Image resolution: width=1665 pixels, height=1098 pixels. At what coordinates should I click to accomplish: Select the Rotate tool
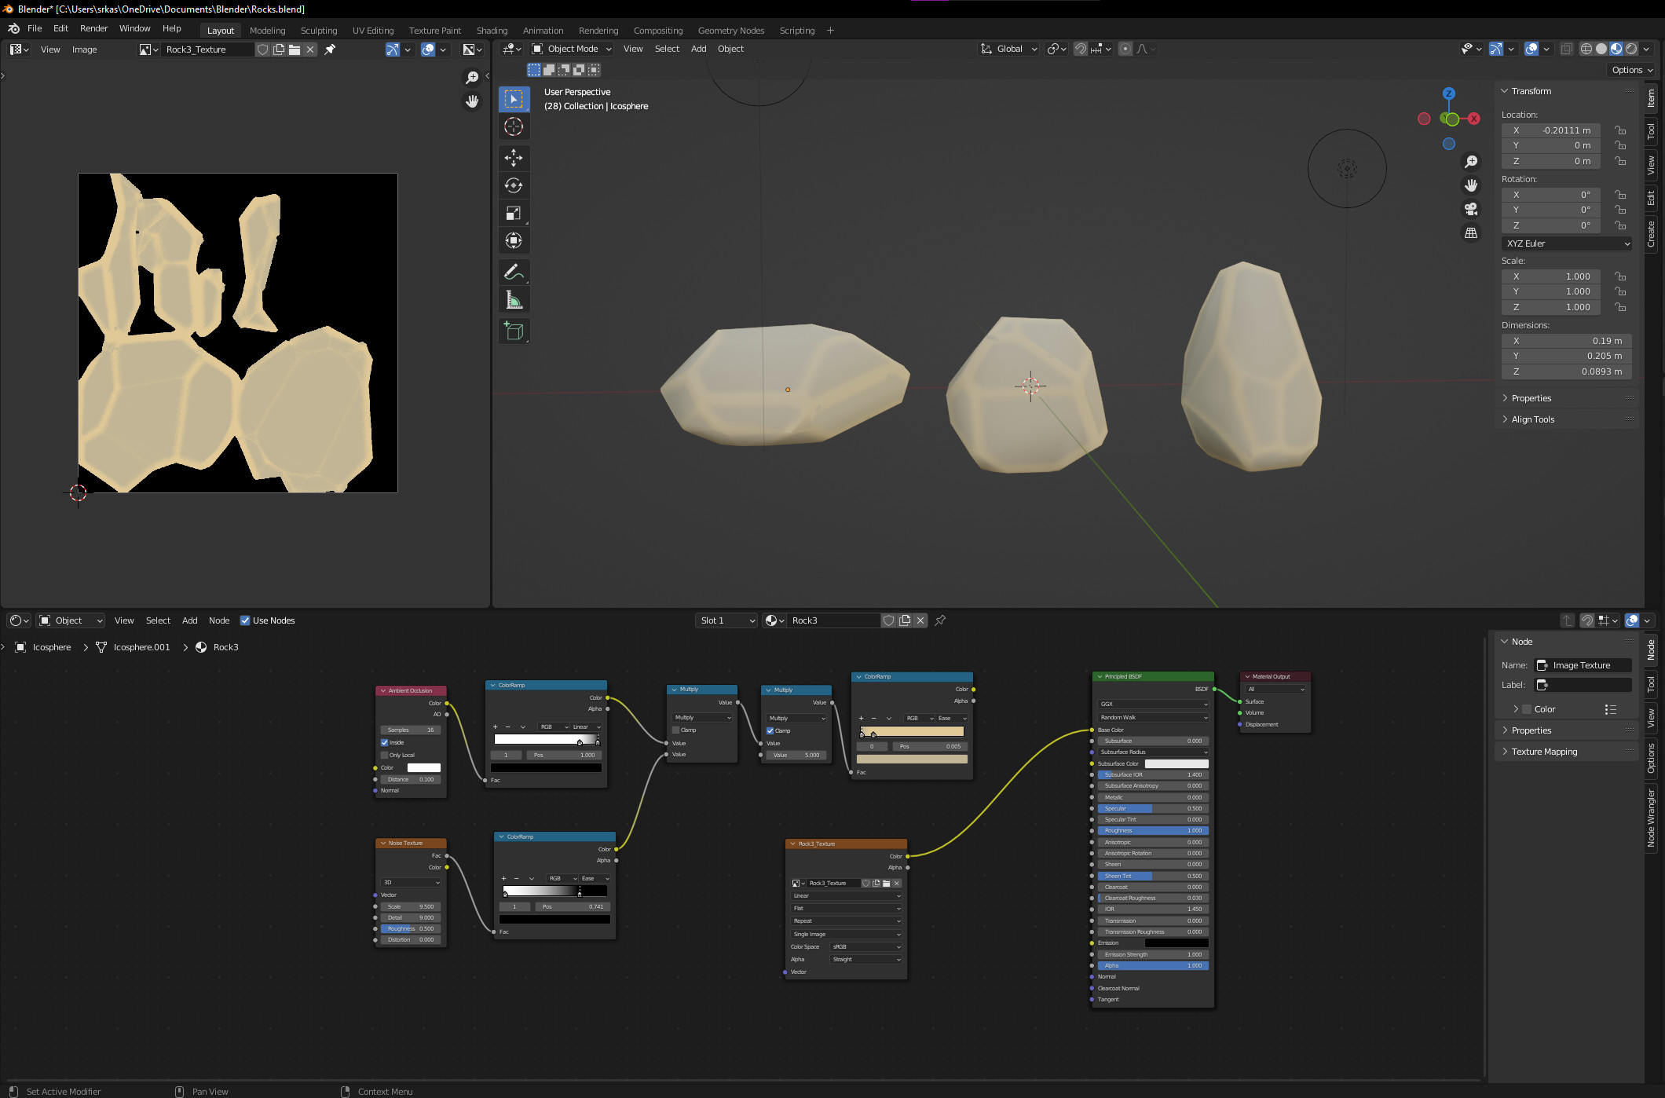coord(514,185)
